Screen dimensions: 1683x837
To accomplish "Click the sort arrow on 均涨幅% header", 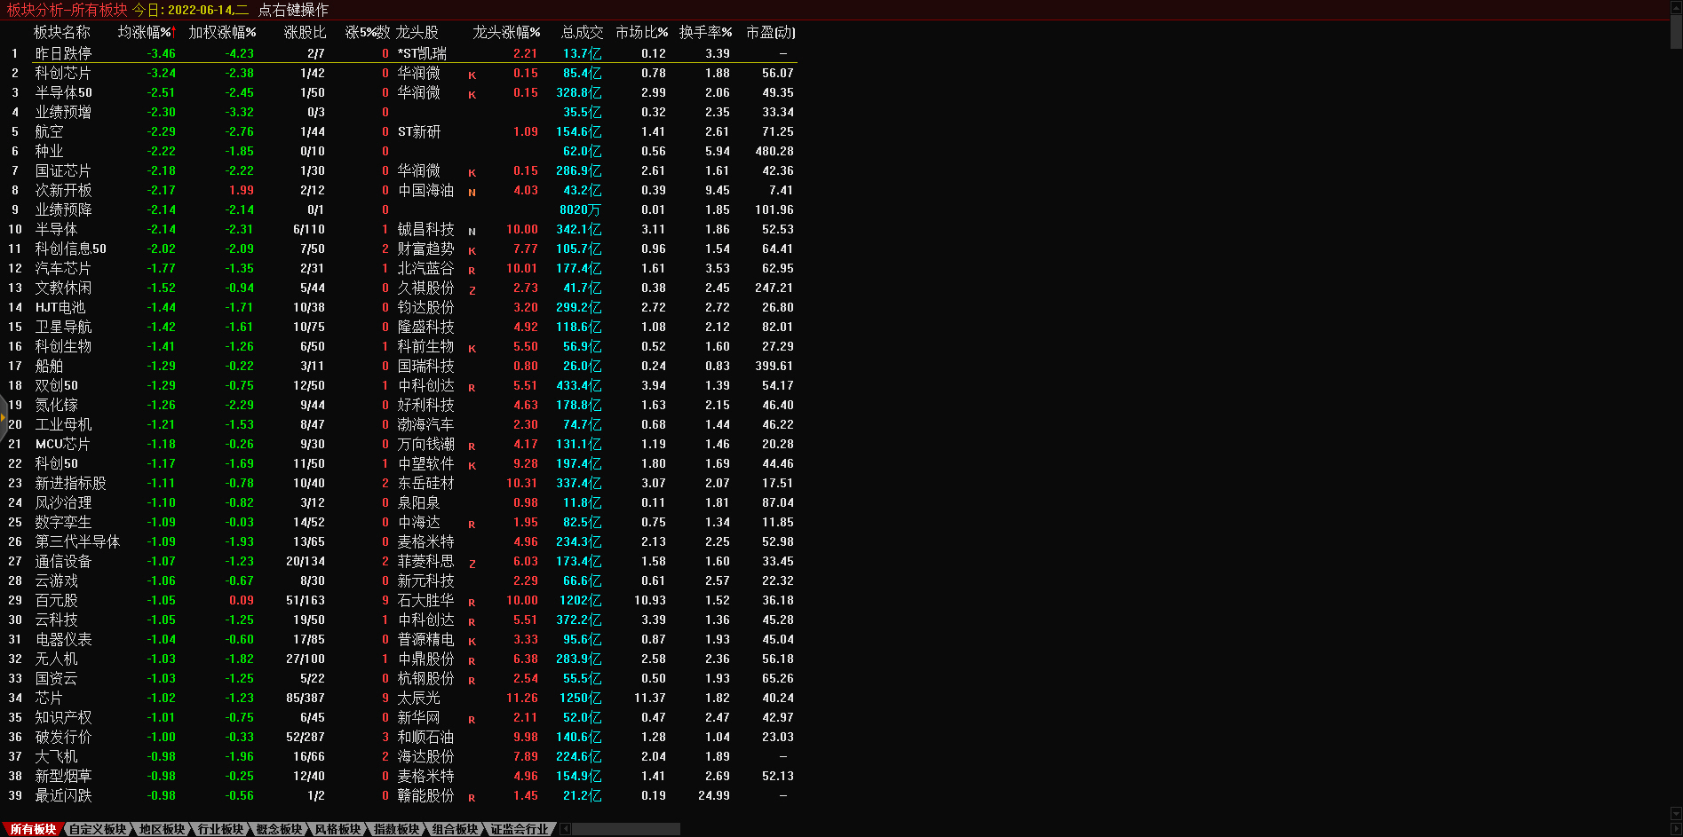I will click(x=174, y=32).
